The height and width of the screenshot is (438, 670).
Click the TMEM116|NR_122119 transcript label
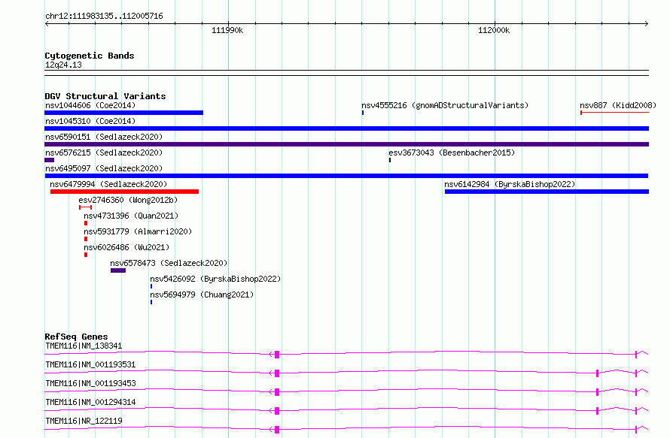[x=84, y=421]
